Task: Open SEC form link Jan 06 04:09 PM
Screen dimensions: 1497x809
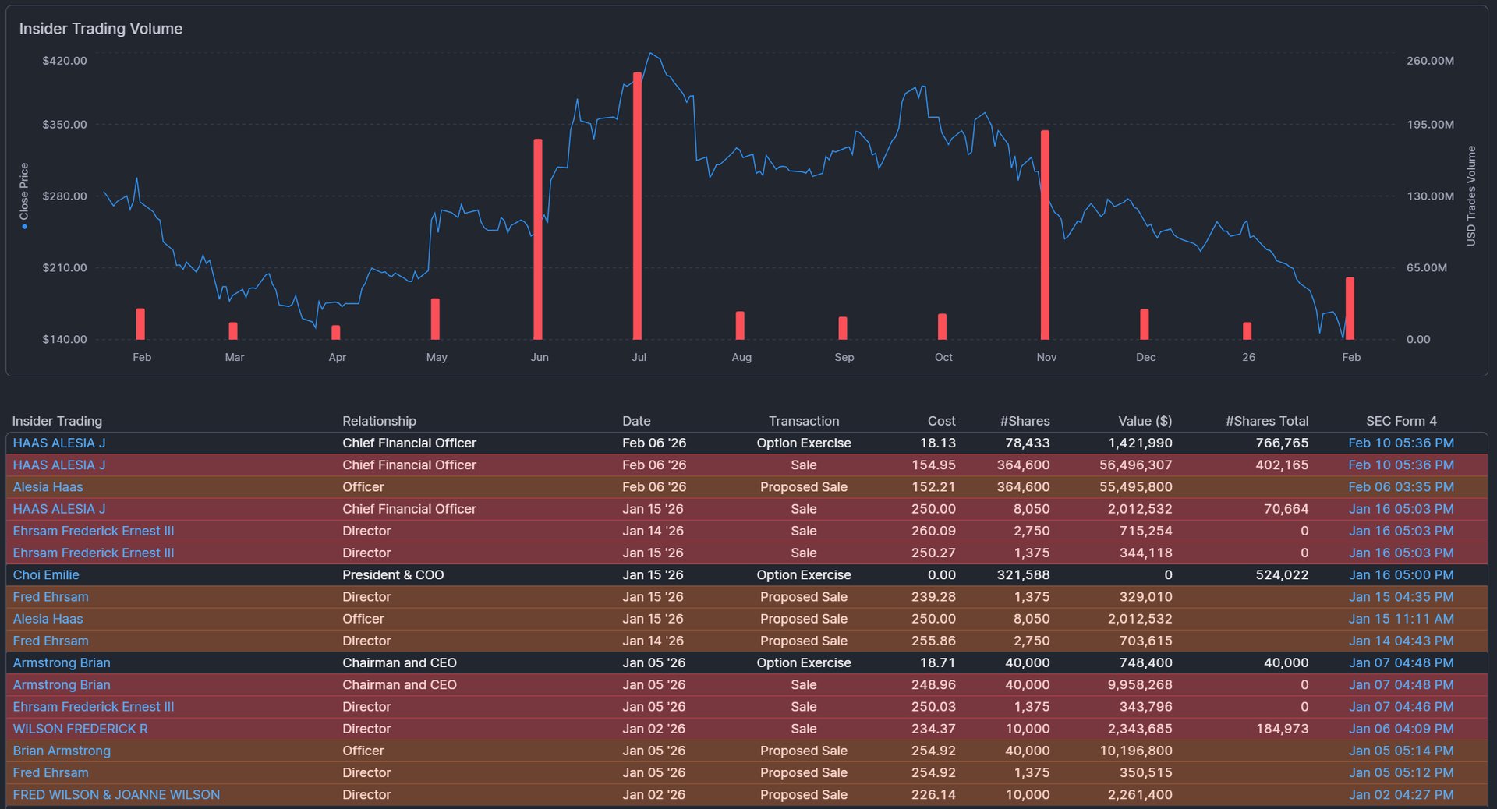Action: point(1401,729)
